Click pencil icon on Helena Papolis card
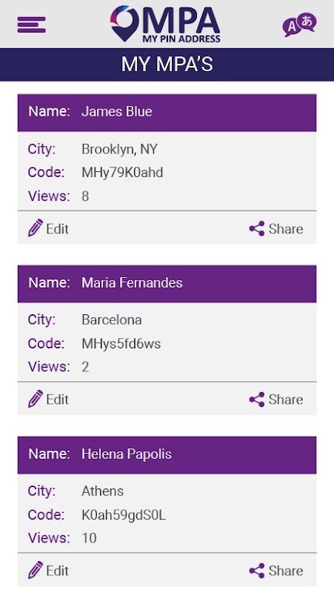The width and height of the screenshot is (334, 593). 36,570
